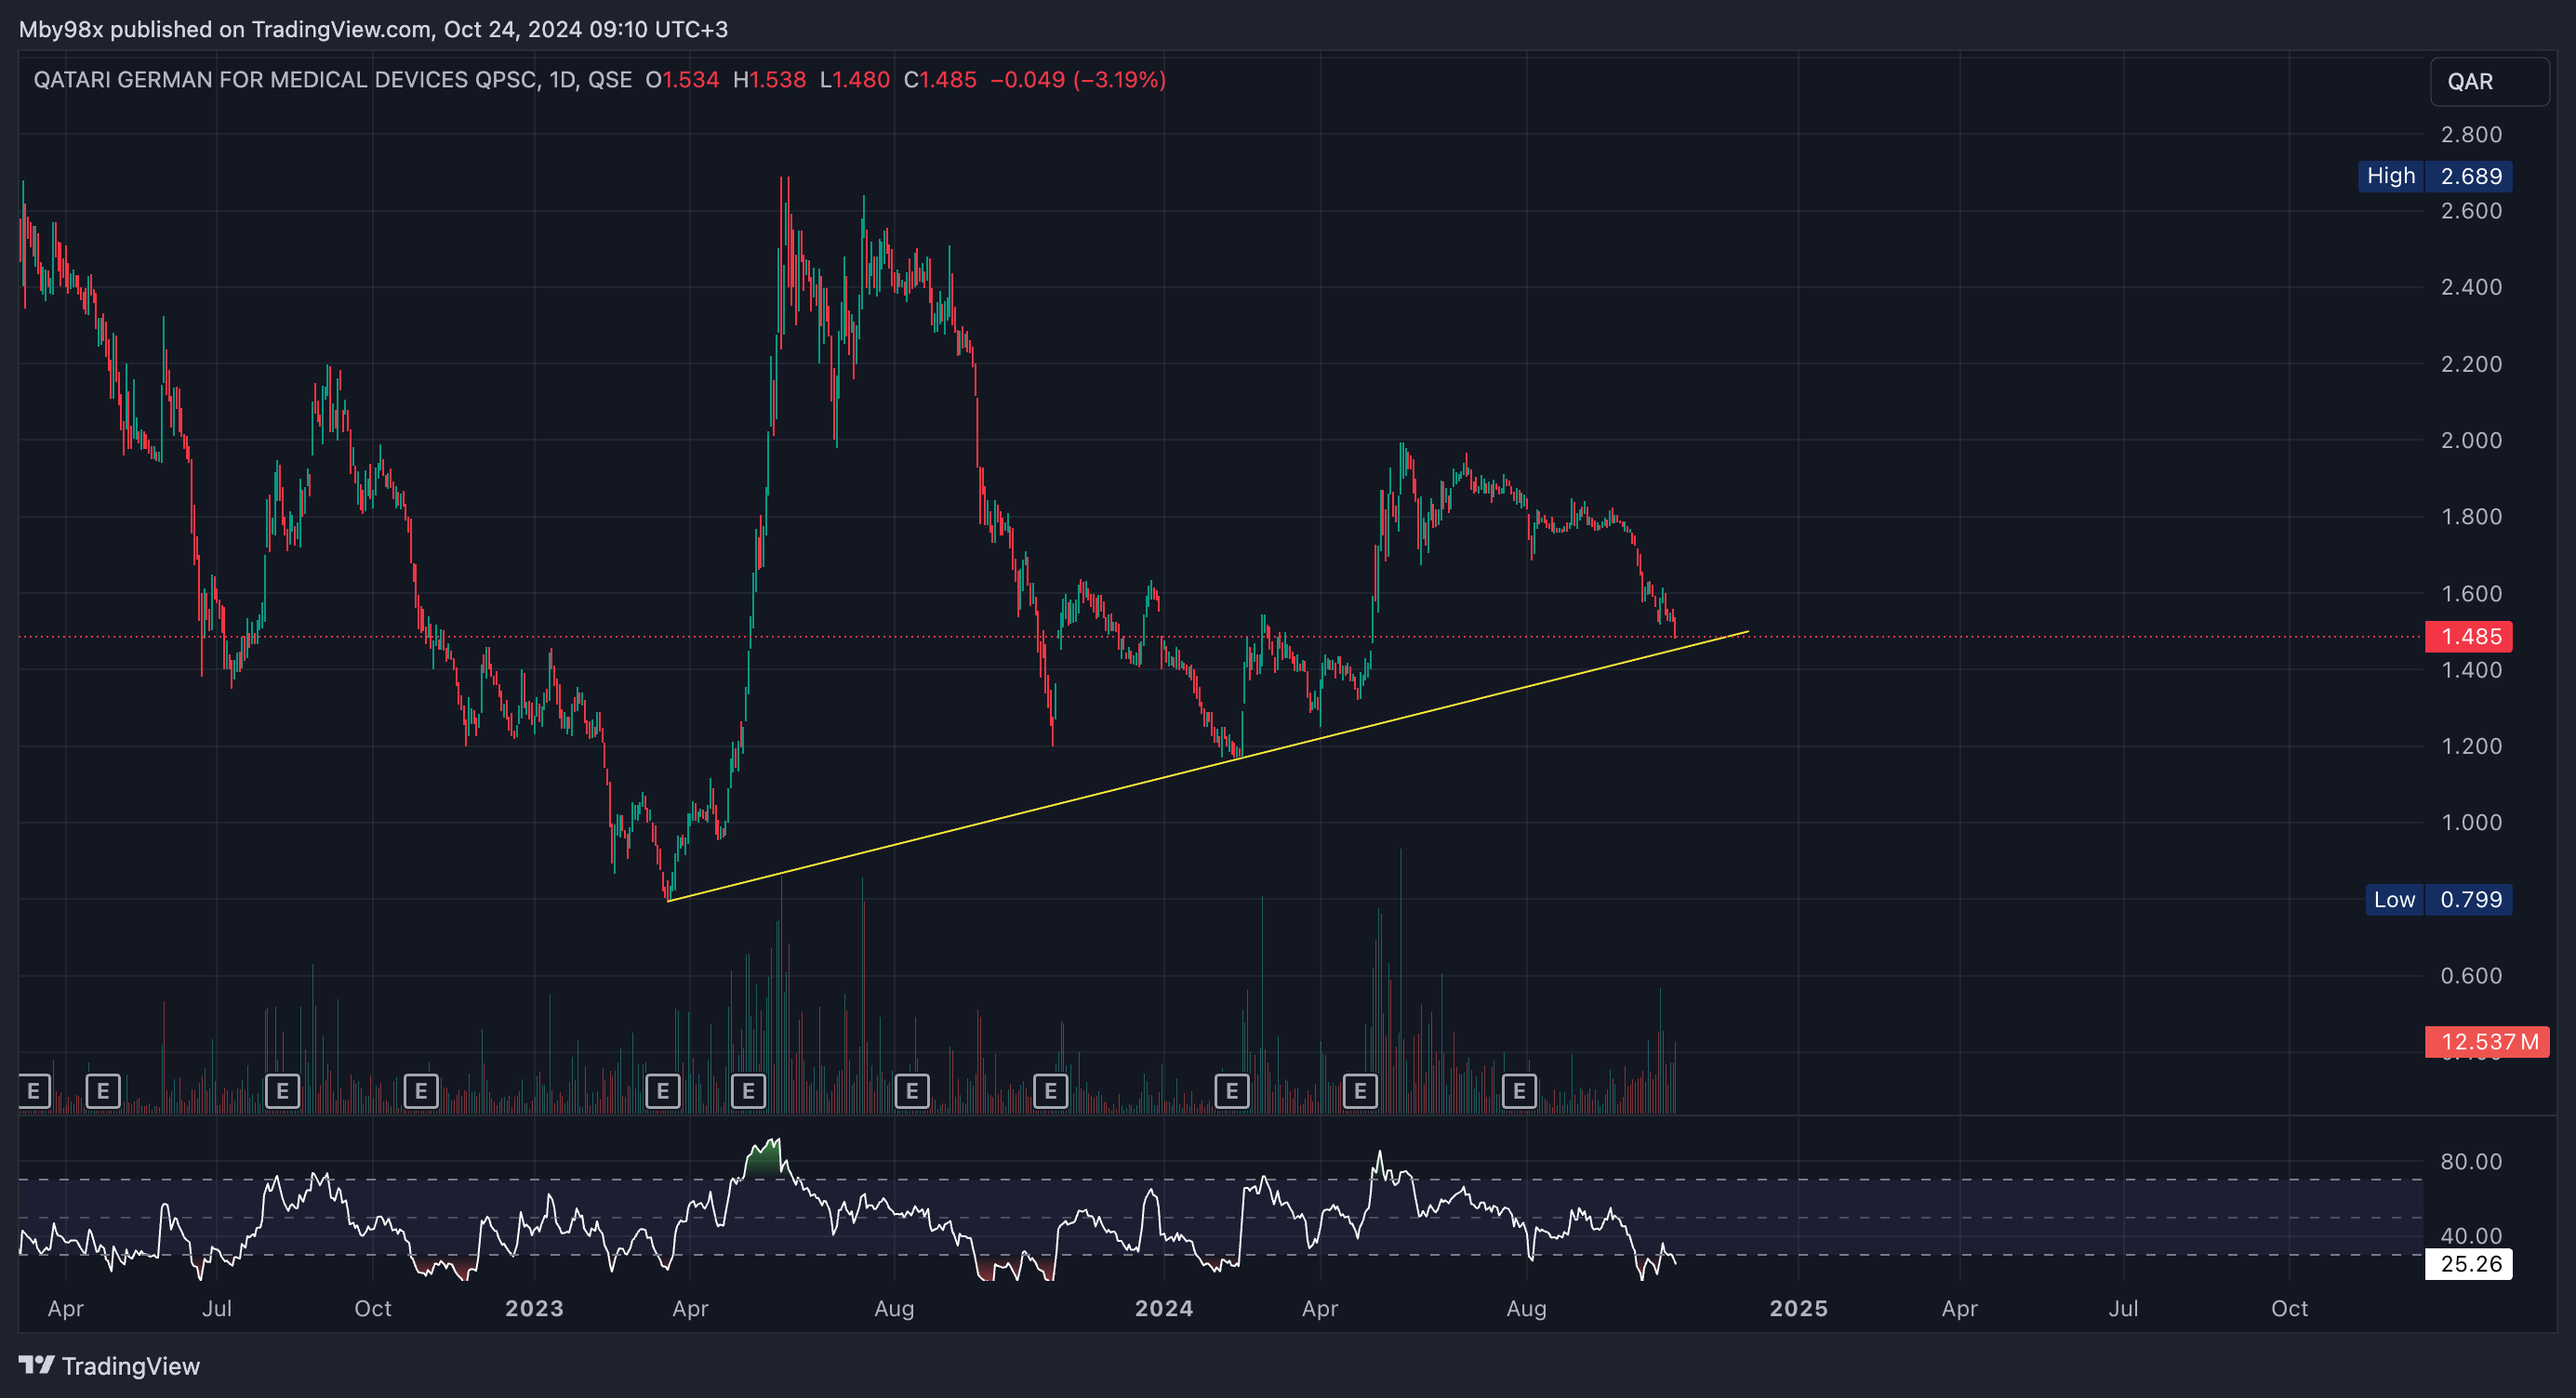Click the 0.600 price axis label
The height and width of the screenshot is (1398, 2576).
(2471, 976)
